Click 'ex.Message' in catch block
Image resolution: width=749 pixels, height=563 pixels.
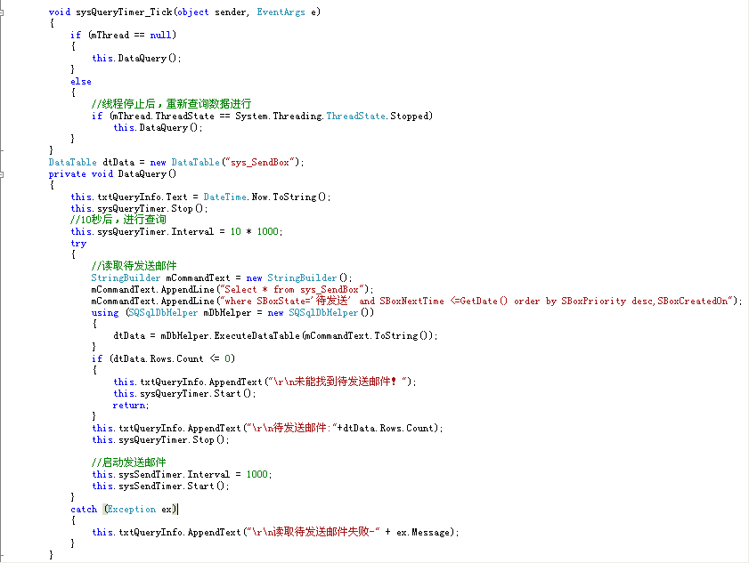point(424,533)
